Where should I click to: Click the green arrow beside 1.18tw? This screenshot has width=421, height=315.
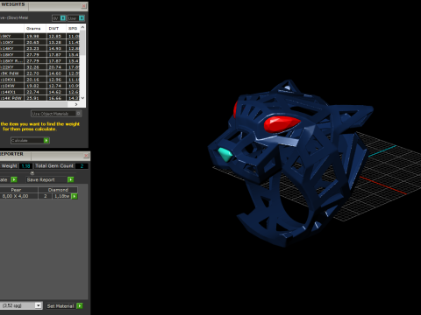coord(75,196)
